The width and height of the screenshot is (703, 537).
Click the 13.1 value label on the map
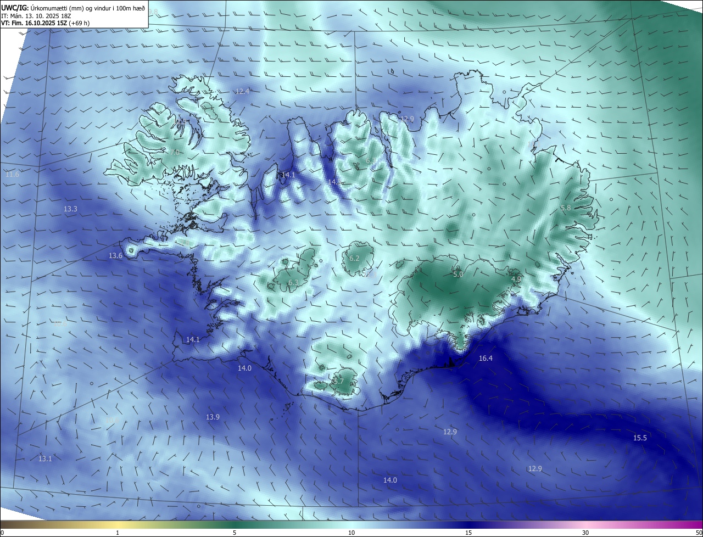coord(45,458)
